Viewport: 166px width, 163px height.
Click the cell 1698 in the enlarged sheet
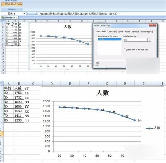[19, 102]
